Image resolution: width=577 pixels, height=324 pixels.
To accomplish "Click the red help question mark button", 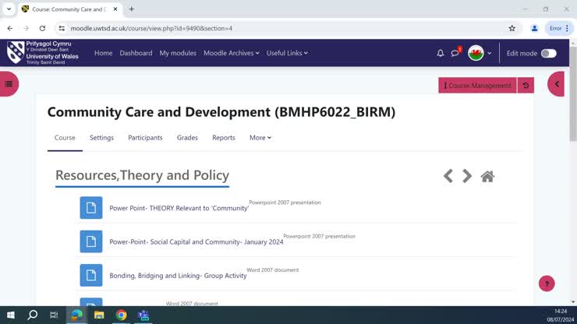I will pyautogui.click(x=547, y=283).
